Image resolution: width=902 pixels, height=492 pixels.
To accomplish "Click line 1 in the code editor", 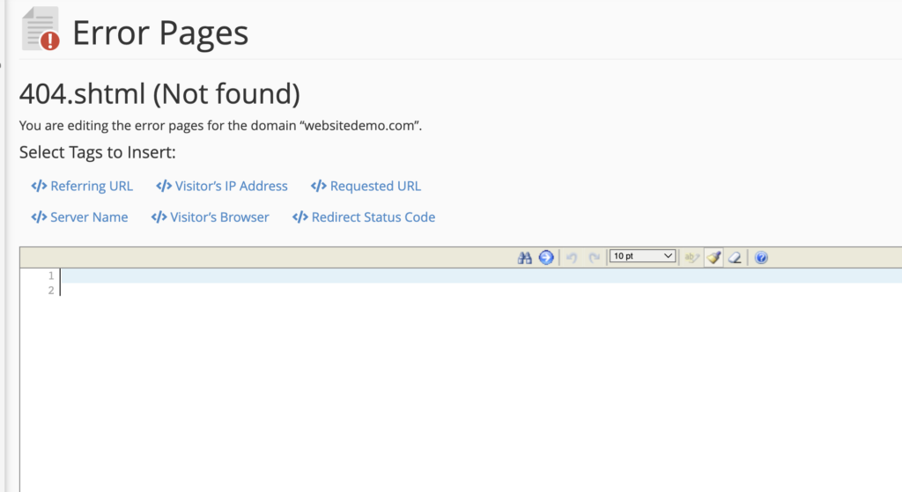I will click(440, 275).
